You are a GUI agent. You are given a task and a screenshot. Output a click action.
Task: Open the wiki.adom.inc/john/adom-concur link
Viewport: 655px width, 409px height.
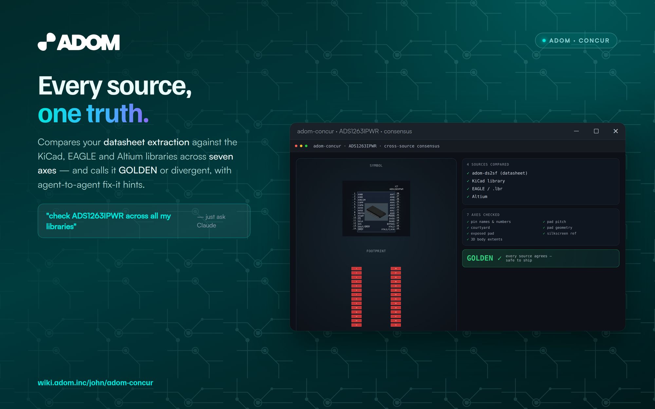click(x=95, y=382)
